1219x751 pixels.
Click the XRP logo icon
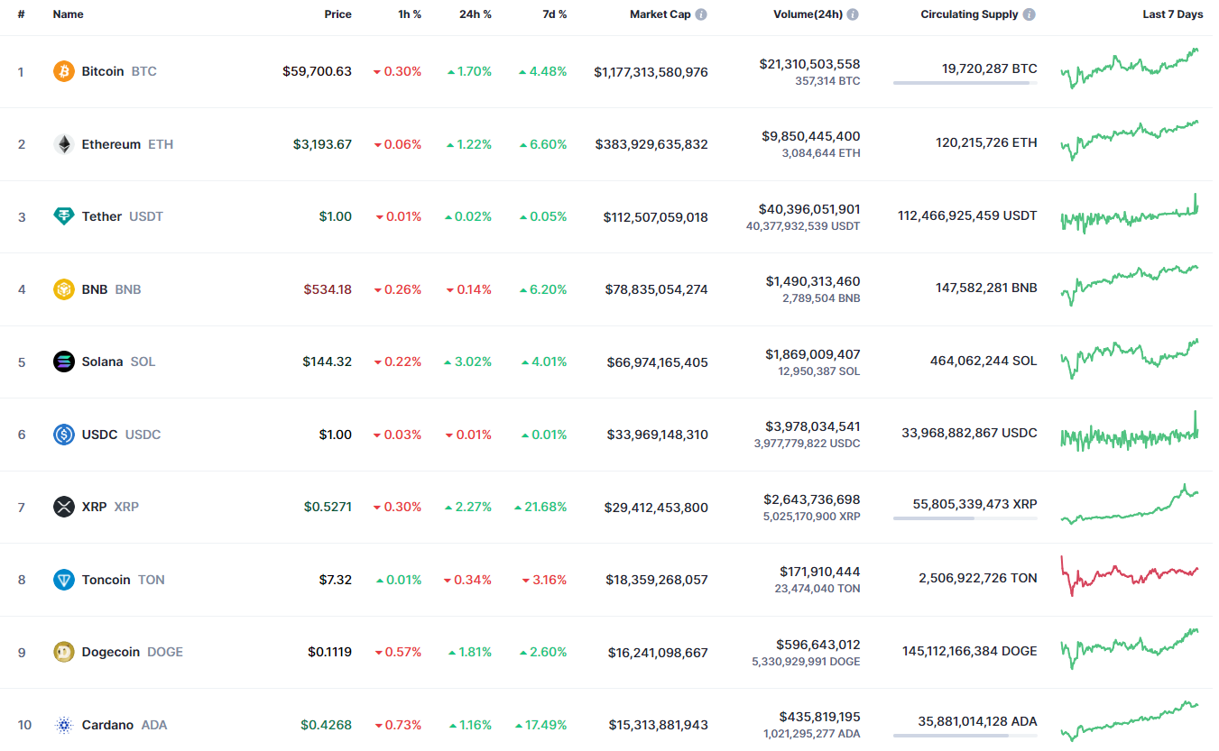pos(63,507)
